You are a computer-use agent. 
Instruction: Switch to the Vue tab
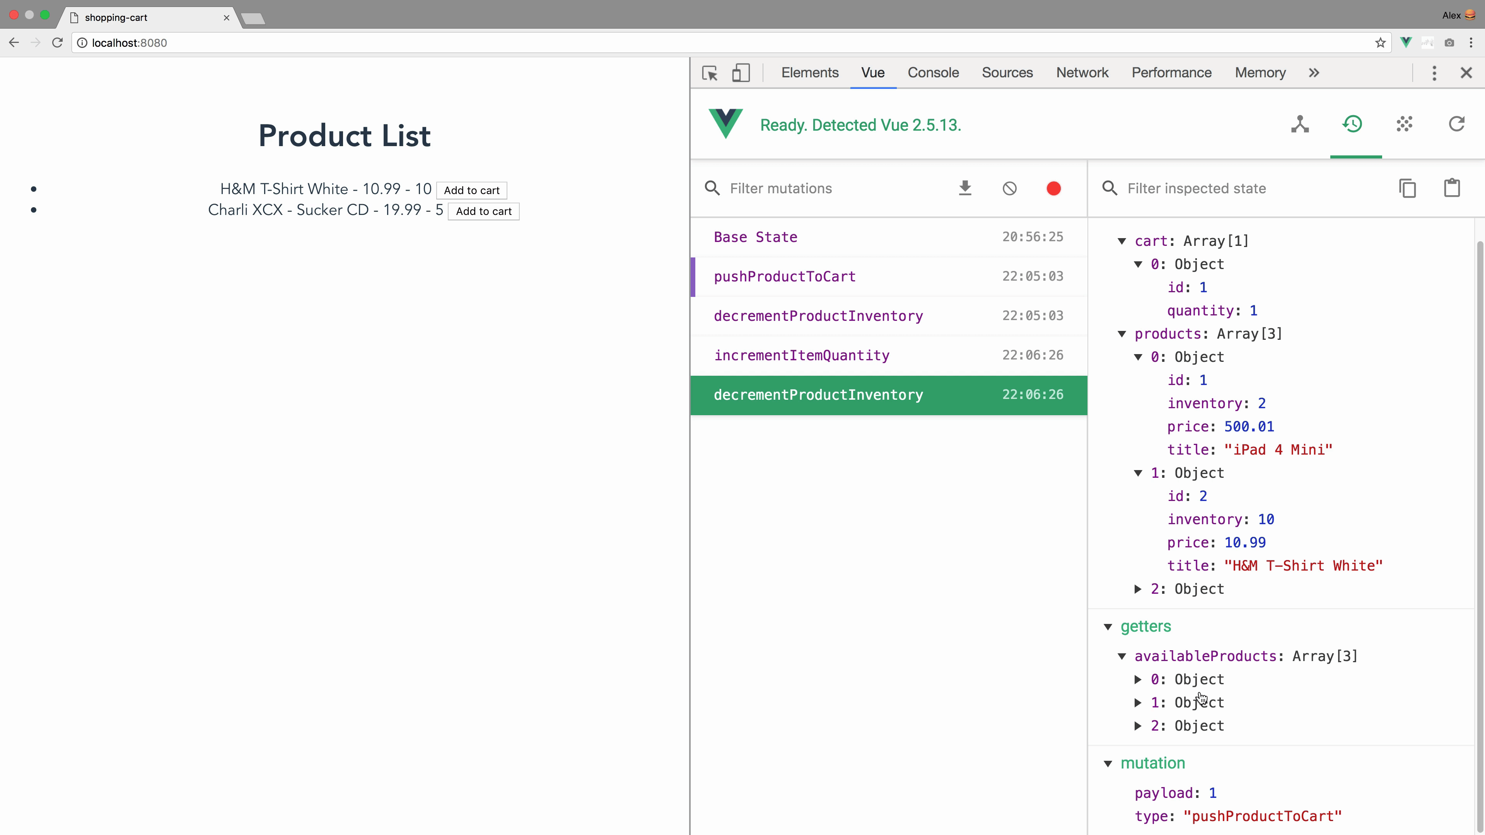[x=873, y=73]
